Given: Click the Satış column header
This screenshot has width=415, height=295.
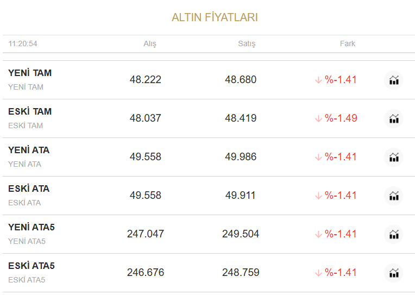Looking at the screenshot, I should tap(247, 43).
